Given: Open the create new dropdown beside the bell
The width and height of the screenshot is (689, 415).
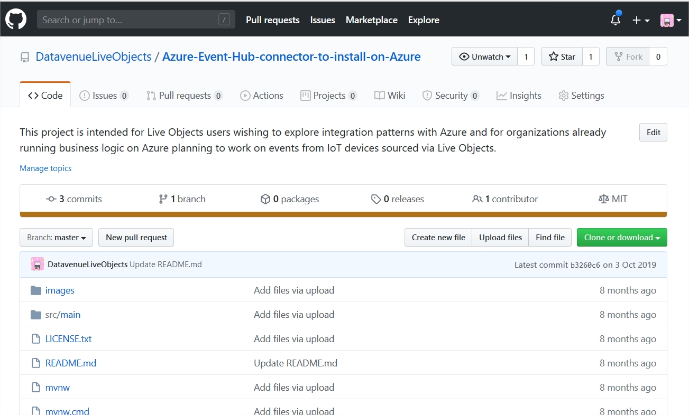Looking at the screenshot, I should (640, 20).
